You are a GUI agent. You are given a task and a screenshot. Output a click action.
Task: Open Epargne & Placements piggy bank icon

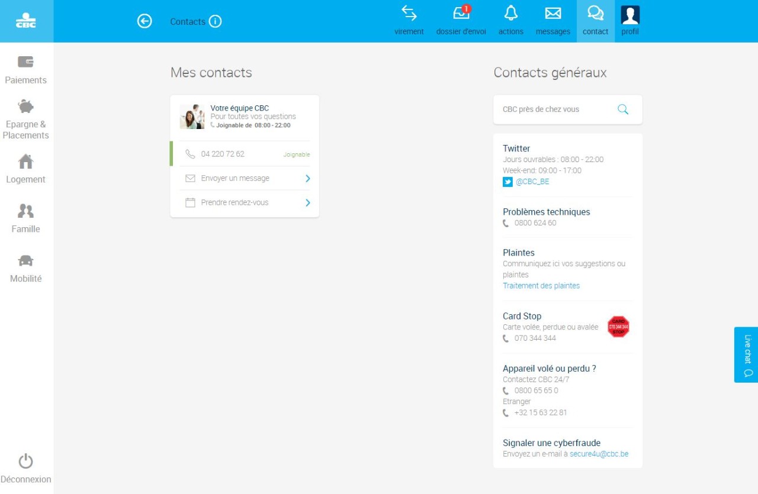[x=26, y=106]
